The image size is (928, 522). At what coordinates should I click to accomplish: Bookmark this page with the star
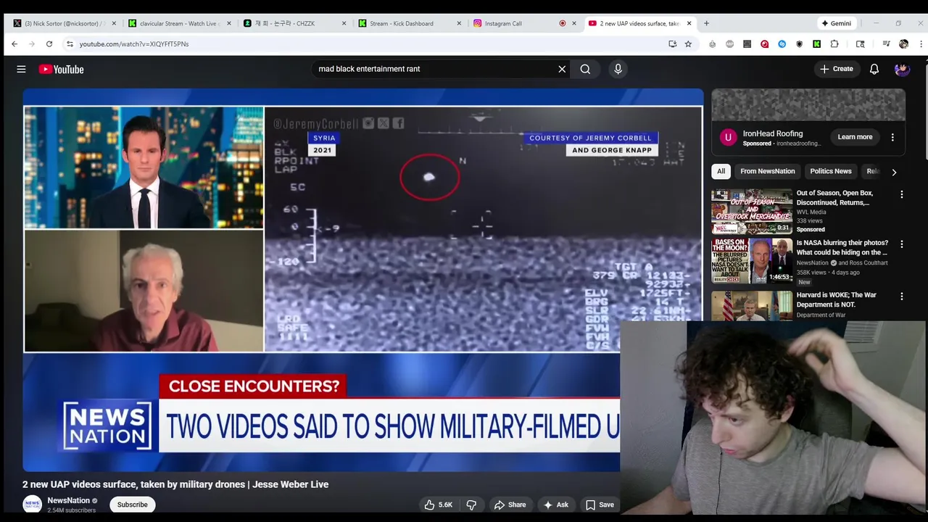(x=688, y=43)
